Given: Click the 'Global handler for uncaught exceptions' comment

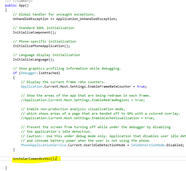Looking at the screenshot, I should pyautogui.click(x=54, y=14).
